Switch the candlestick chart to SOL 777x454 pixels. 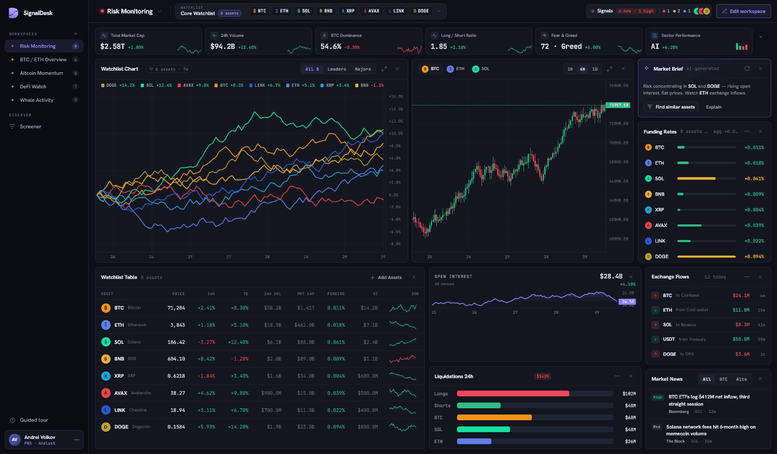481,69
